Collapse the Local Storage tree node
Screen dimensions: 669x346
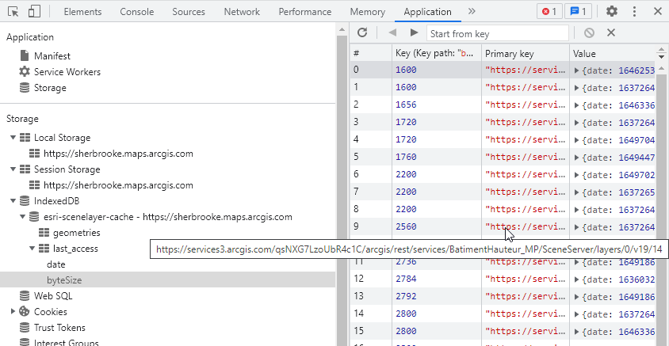(x=13, y=138)
